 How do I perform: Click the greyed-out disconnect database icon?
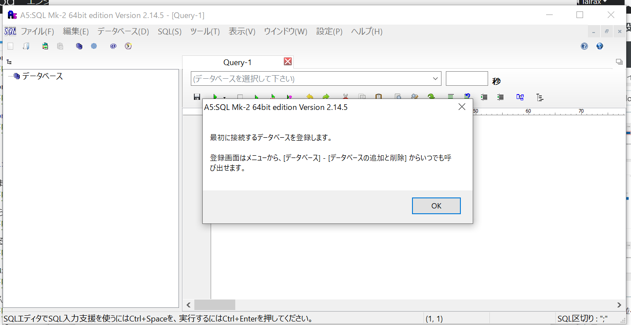click(x=60, y=46)
